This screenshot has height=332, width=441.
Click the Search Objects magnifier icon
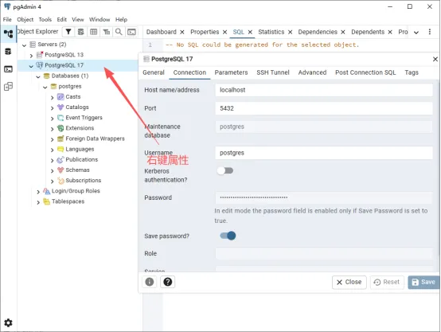pos(119,32)
